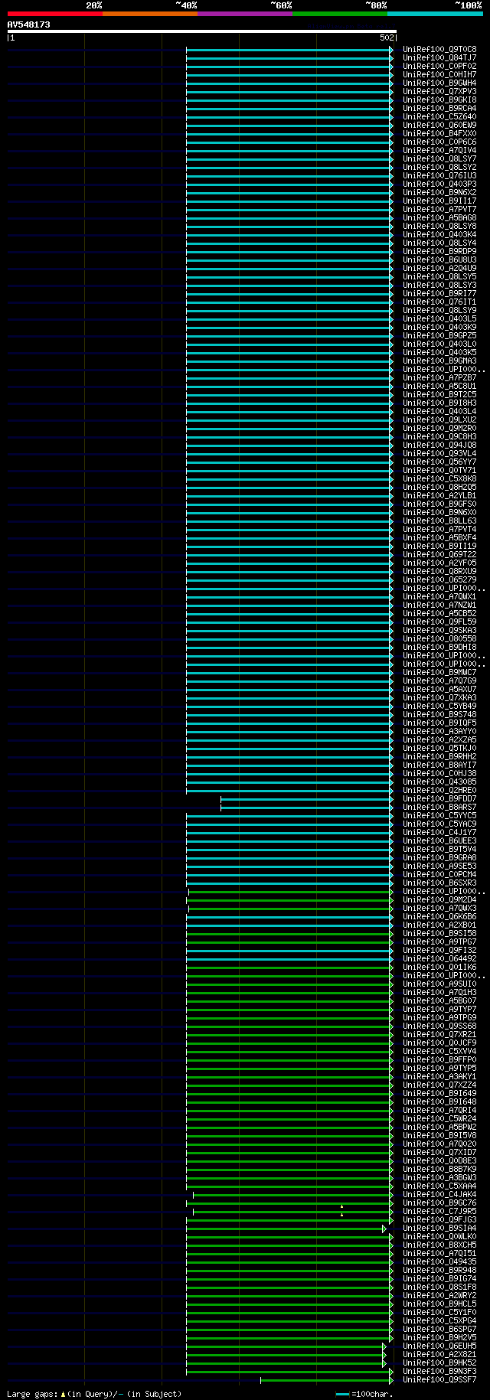Click the orange ~40% identity legend segment
The image size is (490, 1400).
(149, 14)
